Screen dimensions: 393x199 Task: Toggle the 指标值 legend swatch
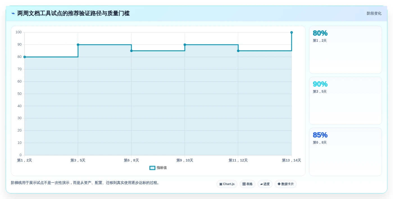pos(152,168)
